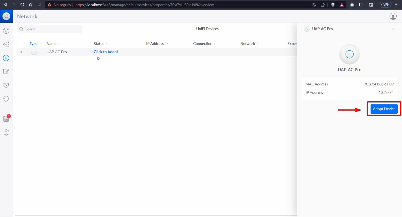
Task: Click the Network app title
Action: [x=27, y=16]
